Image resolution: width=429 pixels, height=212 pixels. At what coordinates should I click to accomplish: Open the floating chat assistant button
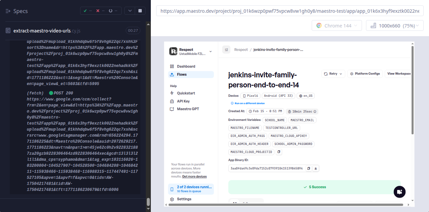coord(399,192)
